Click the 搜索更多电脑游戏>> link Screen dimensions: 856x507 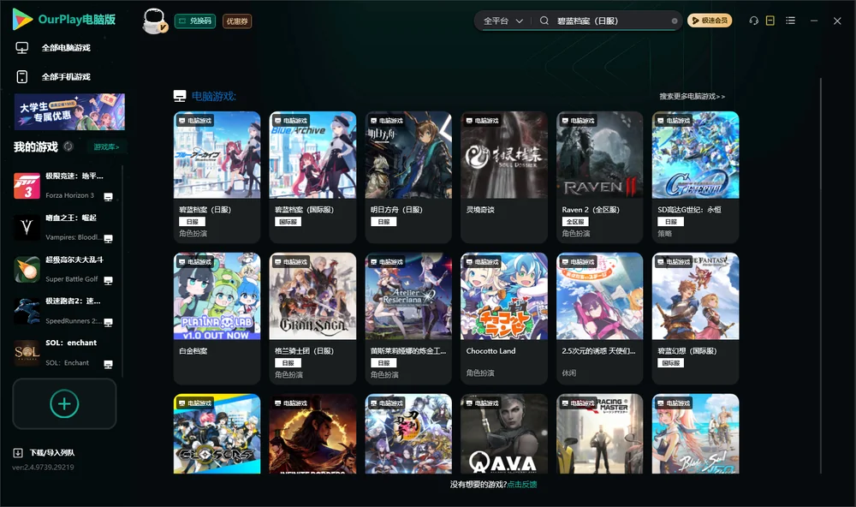[693, 97]
